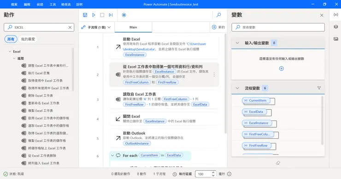341x179 pixels.
Task: Open the 子流程 dropdown
Action: pos(96,27)
